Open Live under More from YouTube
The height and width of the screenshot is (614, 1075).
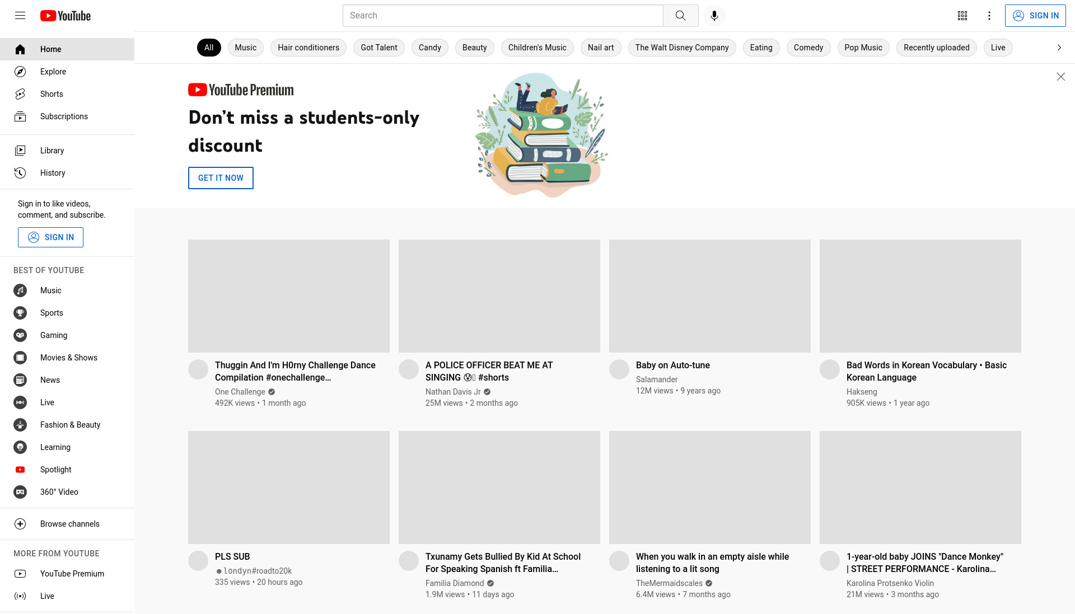coord(67,596)
